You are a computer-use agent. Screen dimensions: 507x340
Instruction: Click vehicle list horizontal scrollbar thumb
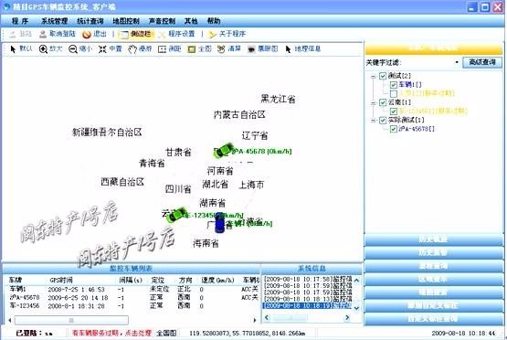pos(71,320)
